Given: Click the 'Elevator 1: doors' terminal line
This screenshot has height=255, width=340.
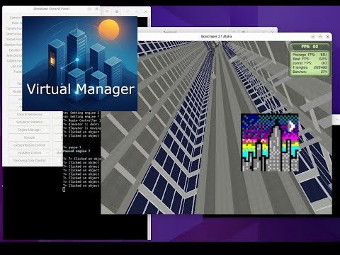Looking at the screenshot, I should [x=82, y=124].
